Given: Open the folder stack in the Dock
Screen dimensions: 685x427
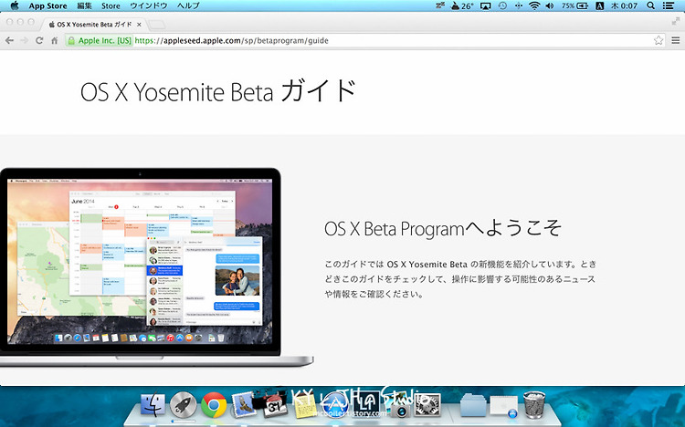Looking at the screenshot, I should point(473,405).
